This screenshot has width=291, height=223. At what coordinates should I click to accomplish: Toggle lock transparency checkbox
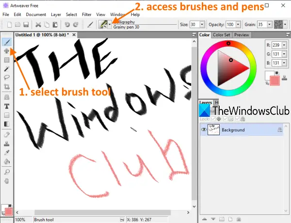(213, 119)
